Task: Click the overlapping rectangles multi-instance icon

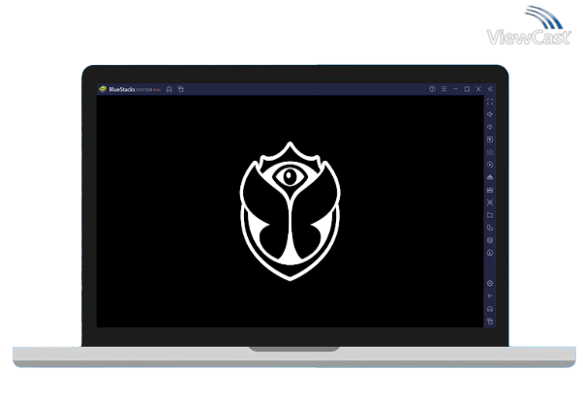Action: click(490, 228)
